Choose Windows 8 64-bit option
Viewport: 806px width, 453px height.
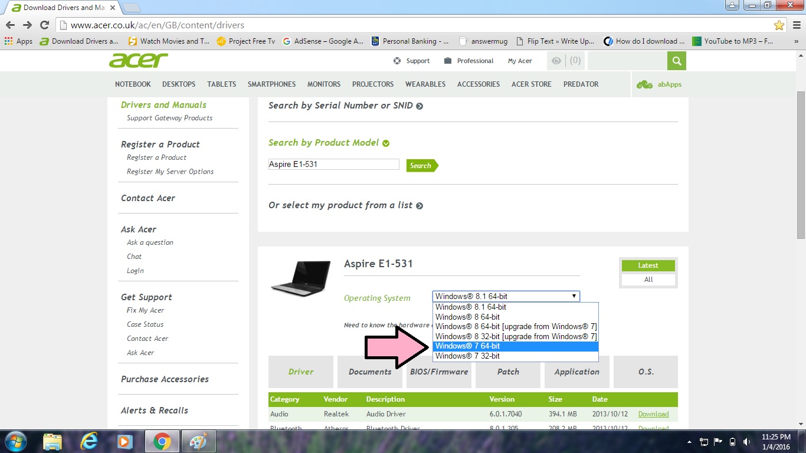click(x=516, y=317)
